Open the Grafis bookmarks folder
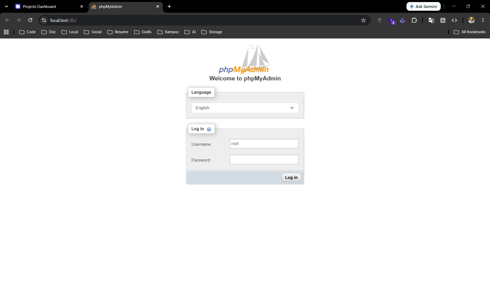The height and width of the screenshot is (290, 490). [143, 32]
